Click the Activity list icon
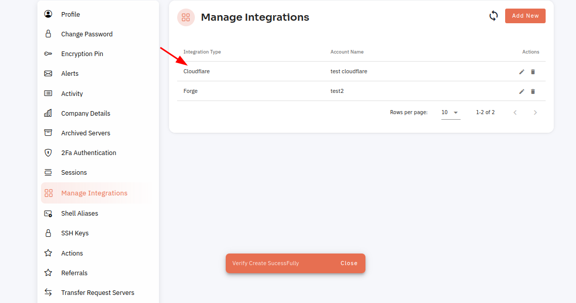 [48, 93]
